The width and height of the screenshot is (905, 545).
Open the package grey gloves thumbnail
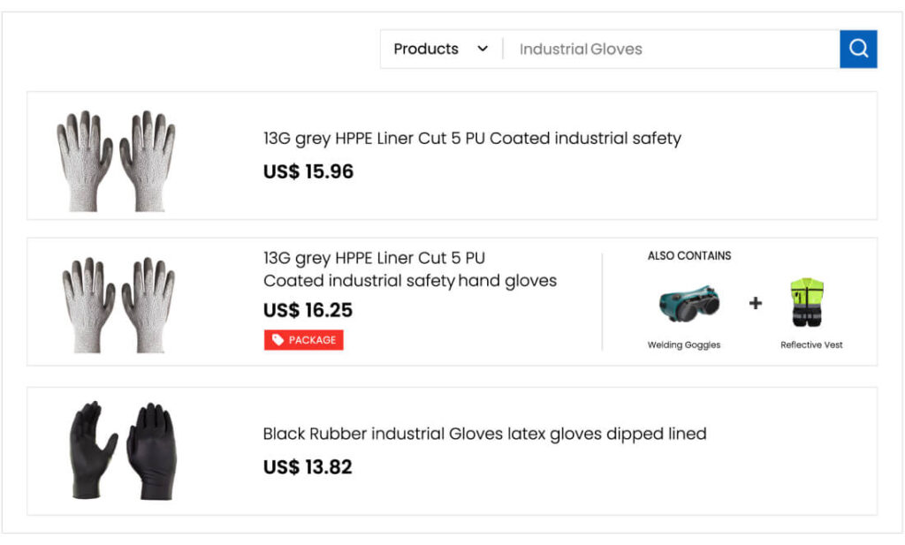point(116,303)
